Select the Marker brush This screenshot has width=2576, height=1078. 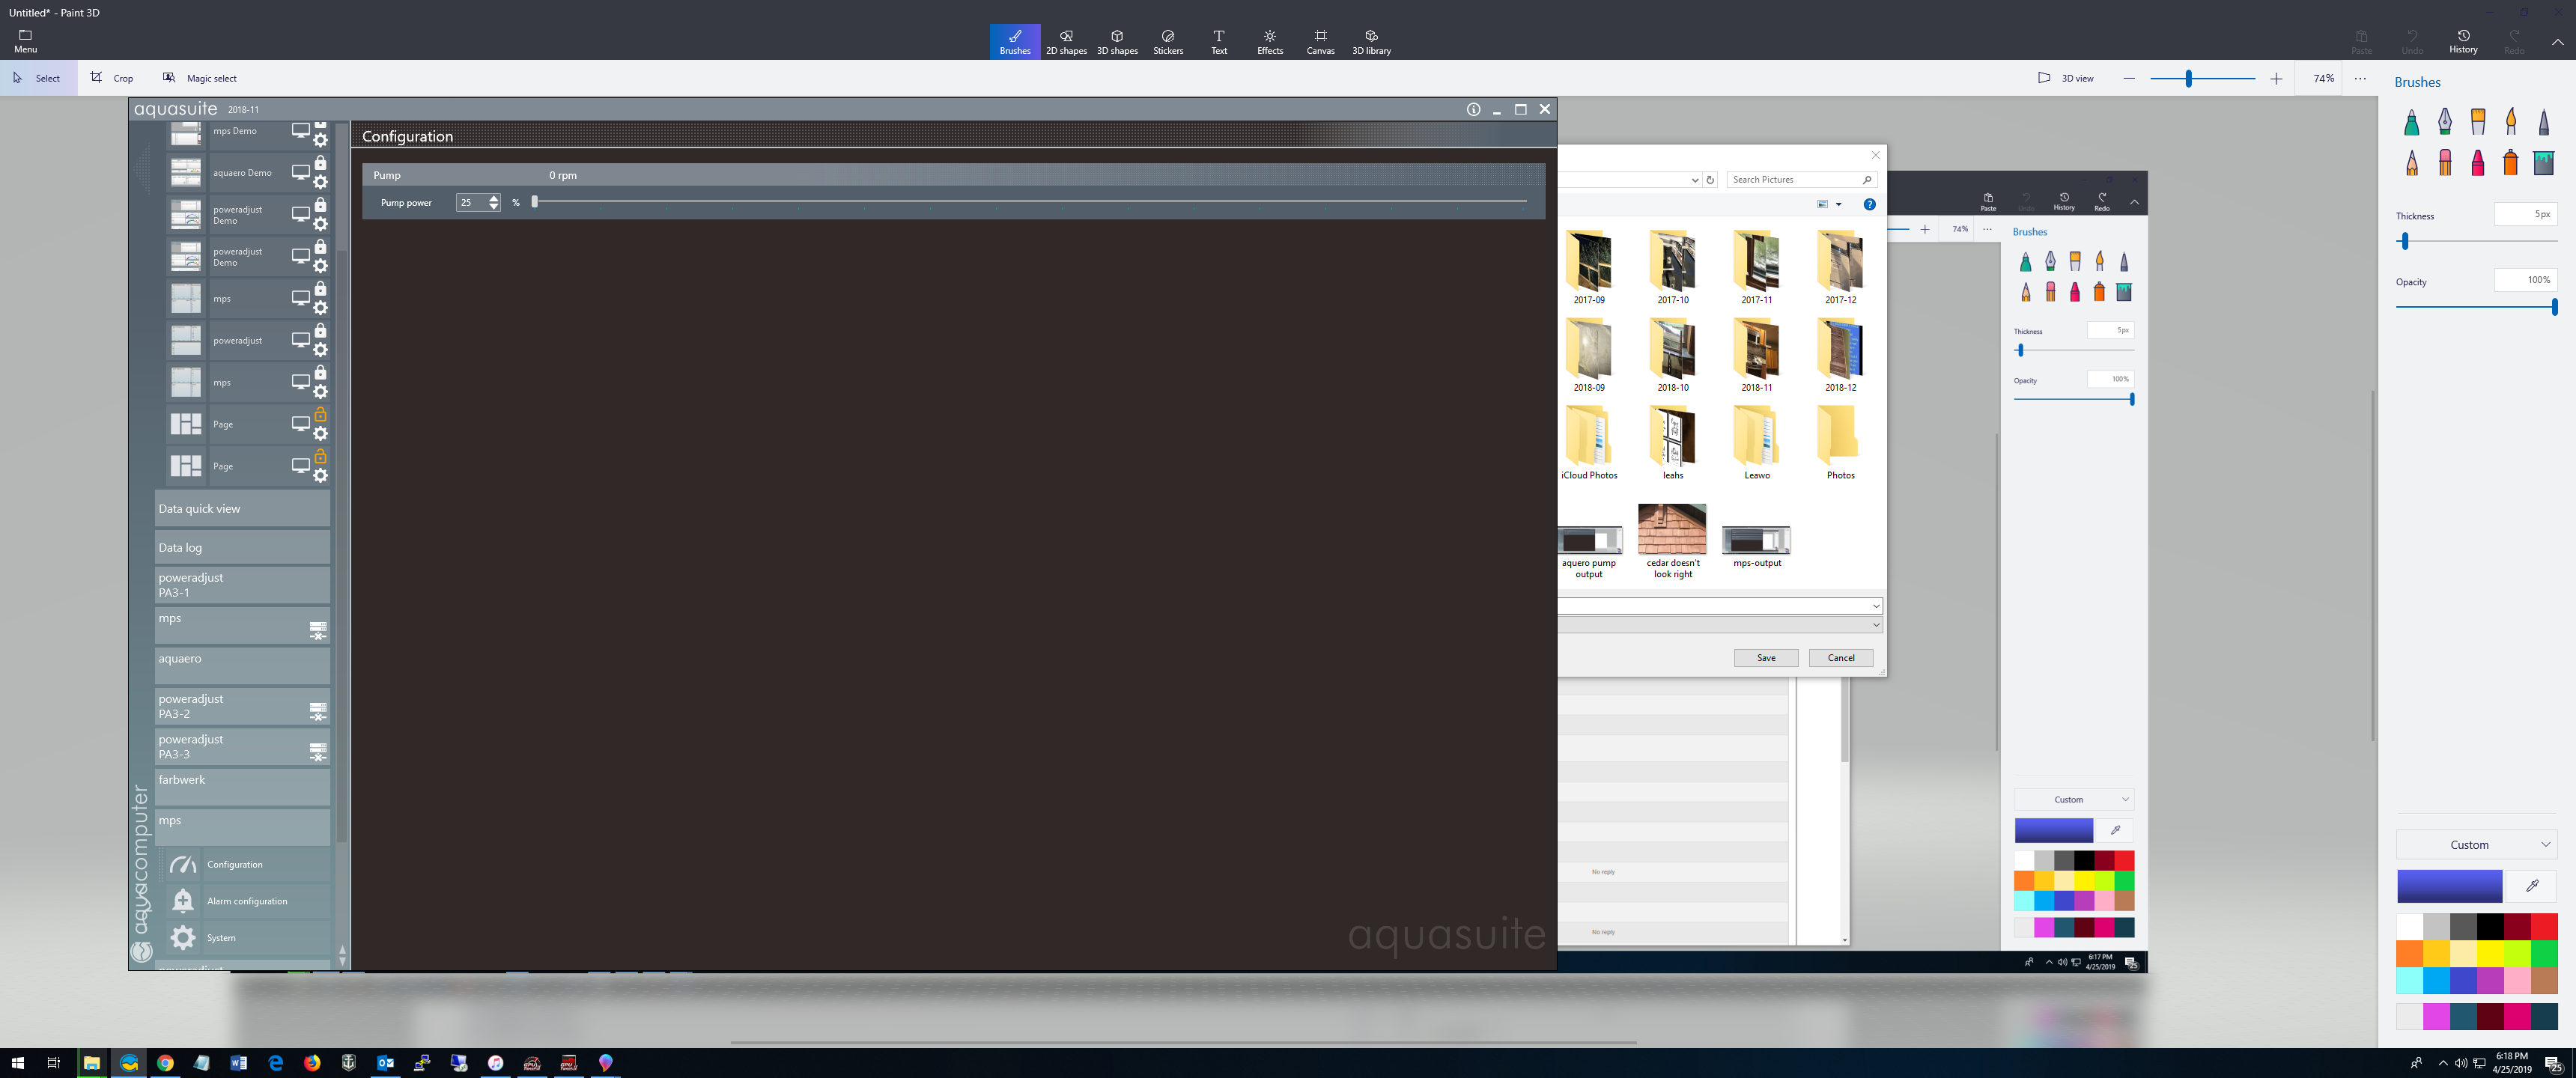coord(2411,123)
